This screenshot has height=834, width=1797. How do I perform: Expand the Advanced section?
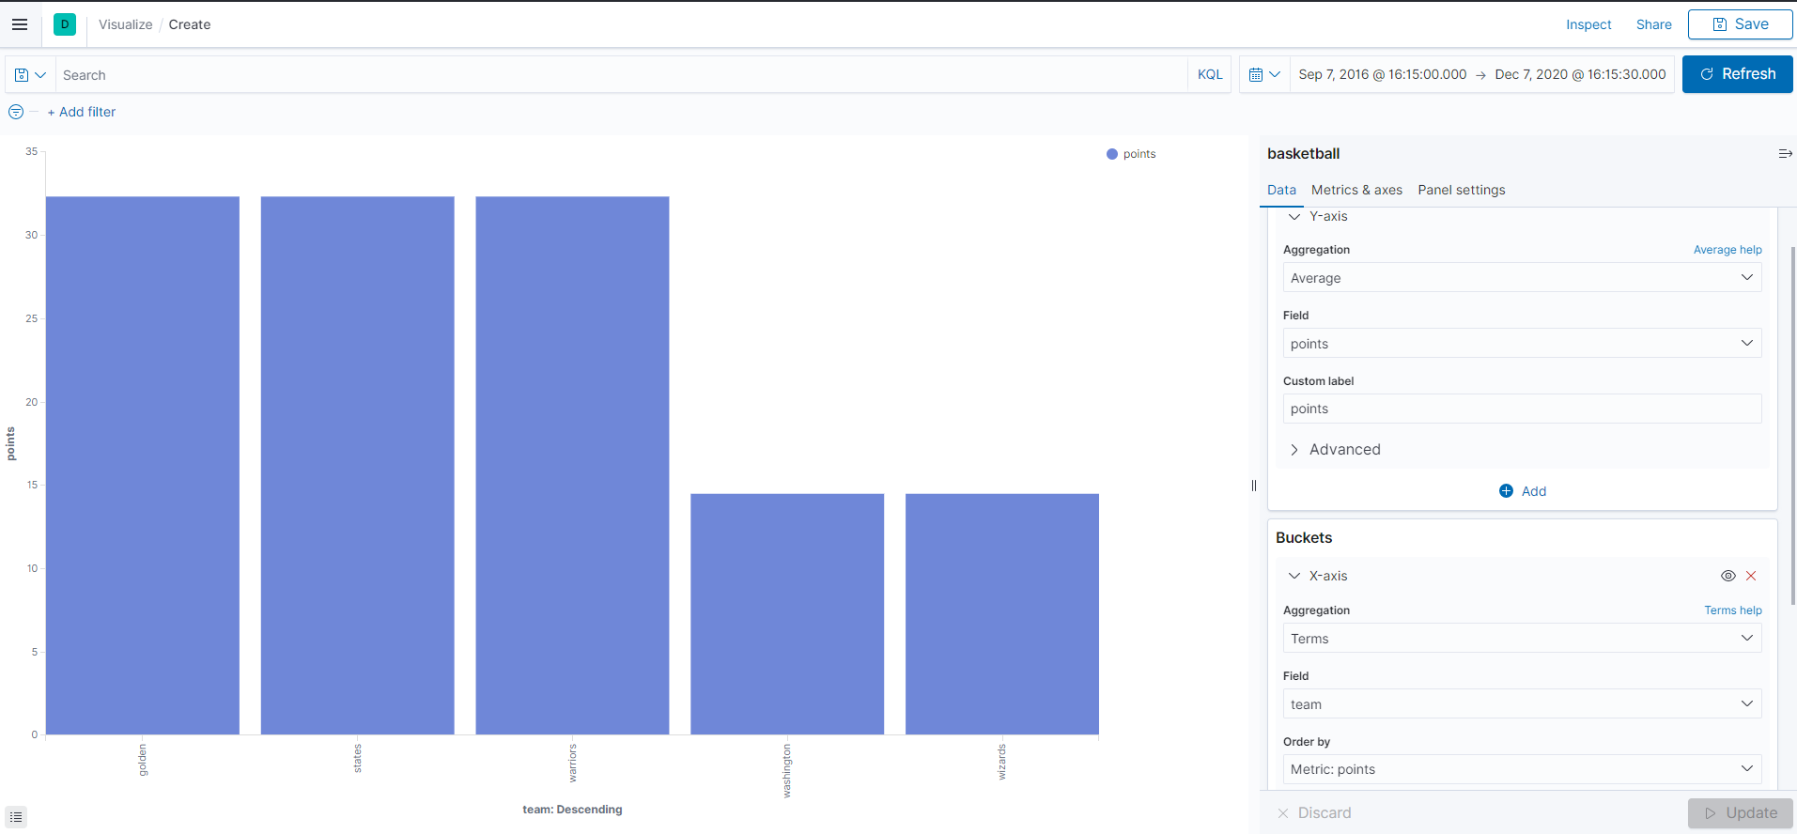click(x=1336, y=450)
